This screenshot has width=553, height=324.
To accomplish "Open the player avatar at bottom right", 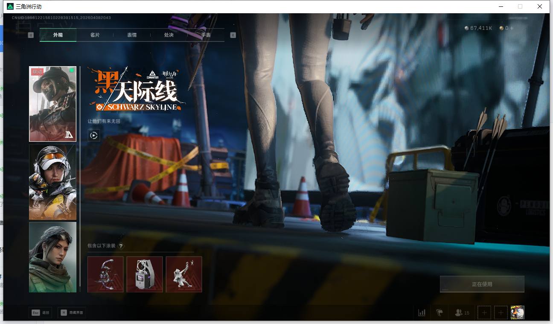I will point(517,313).
